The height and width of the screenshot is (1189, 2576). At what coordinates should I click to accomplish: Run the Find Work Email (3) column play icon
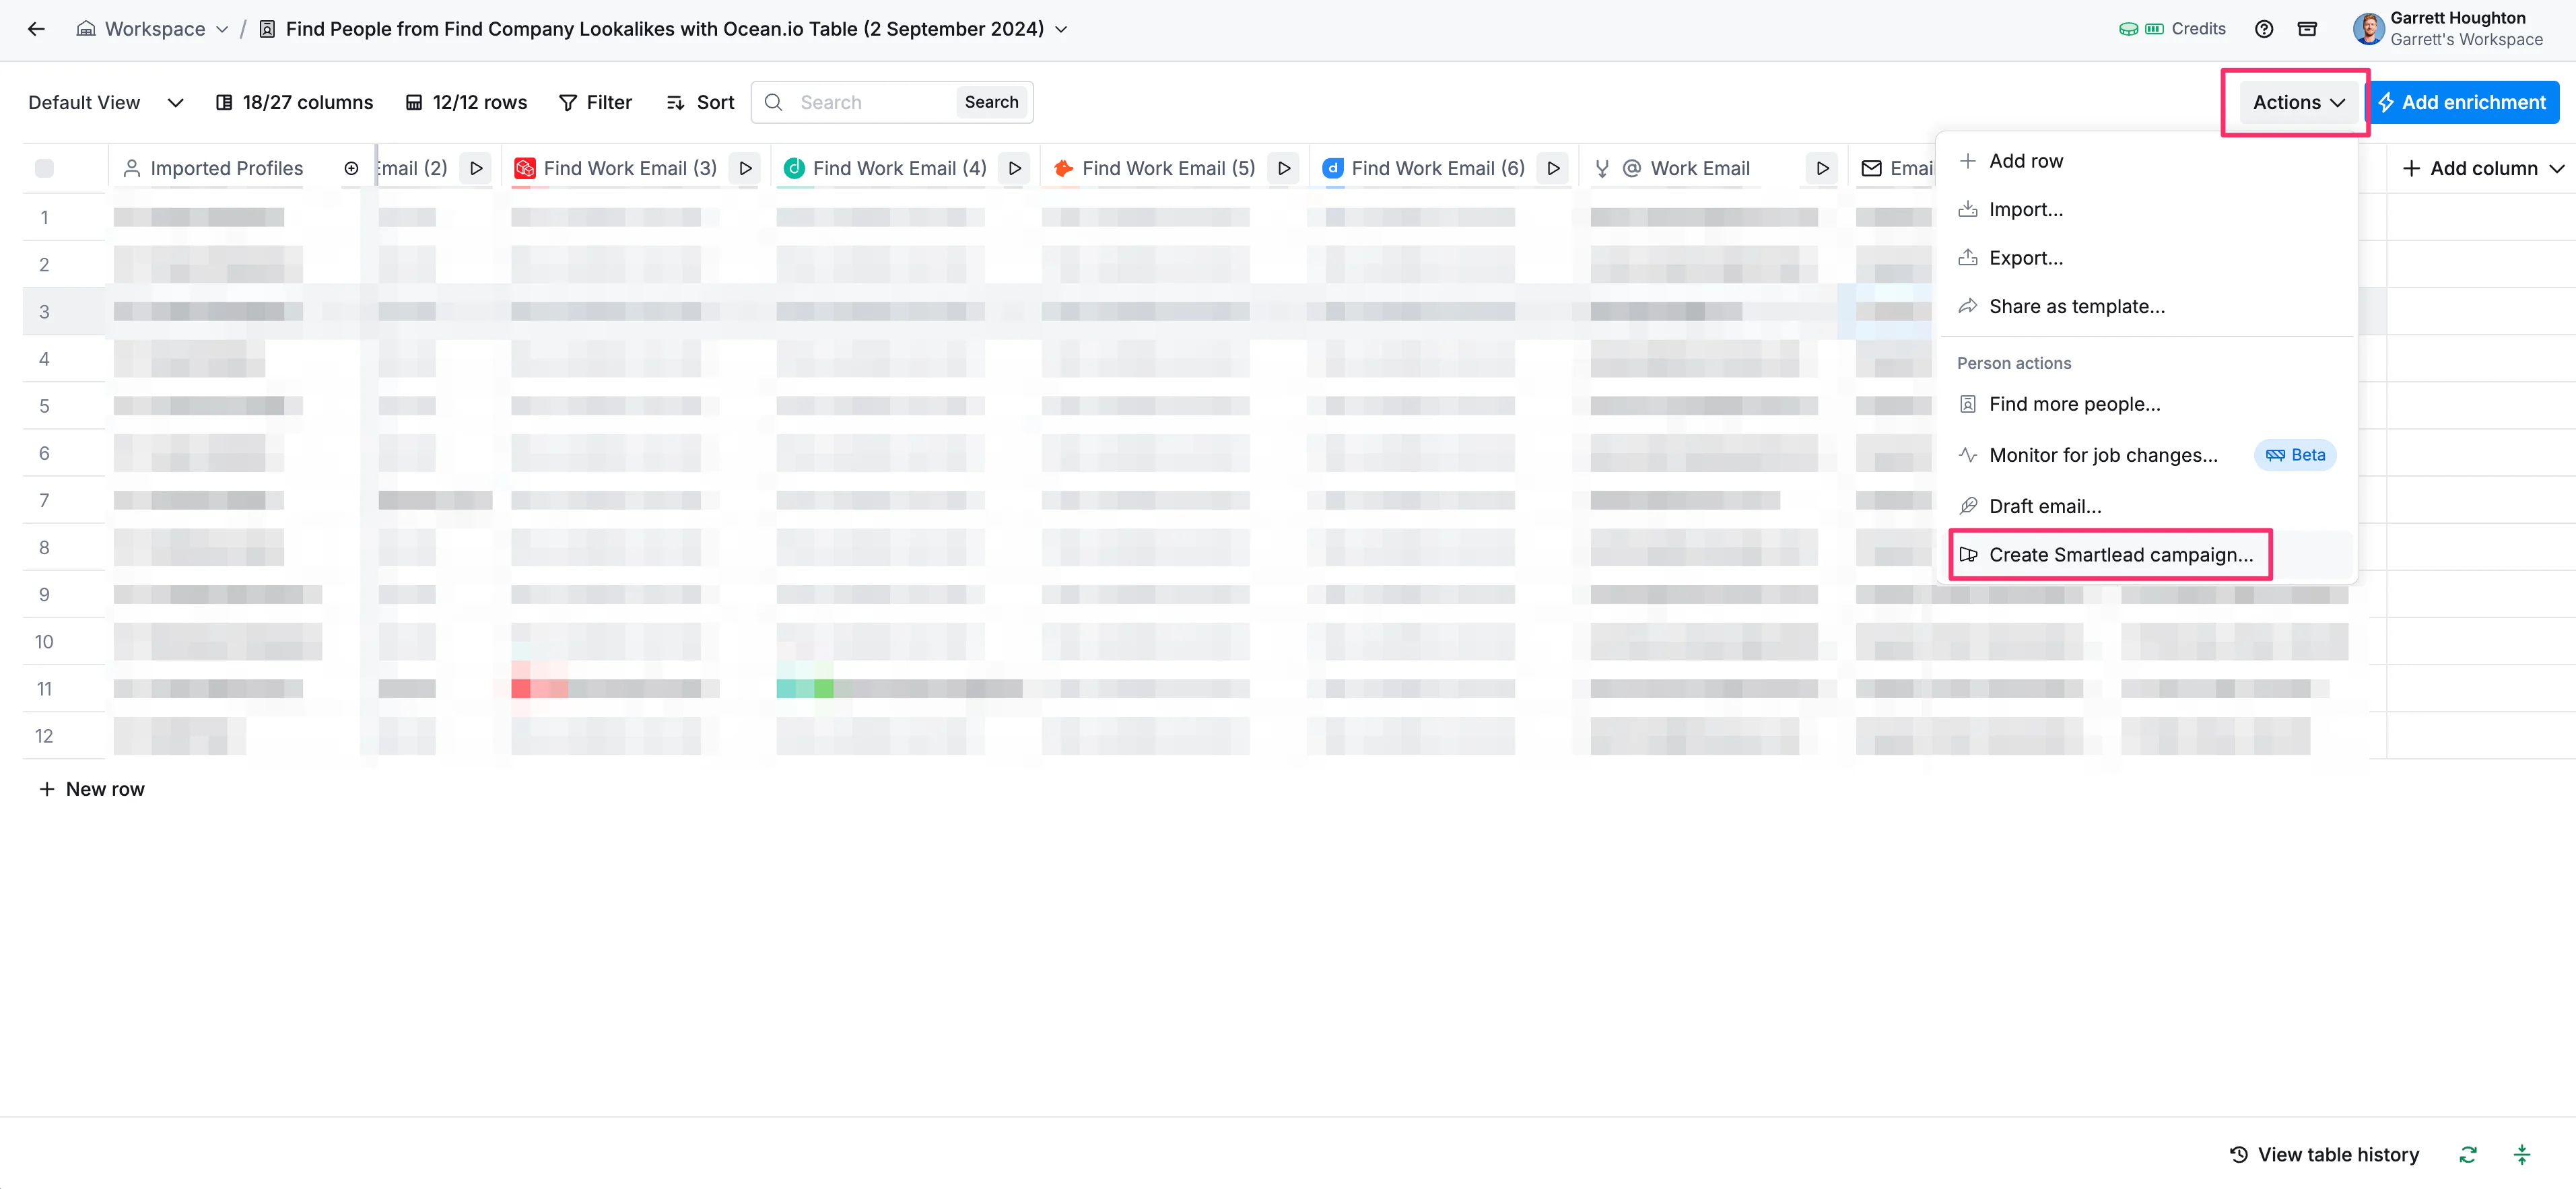[x=745, y=168]
